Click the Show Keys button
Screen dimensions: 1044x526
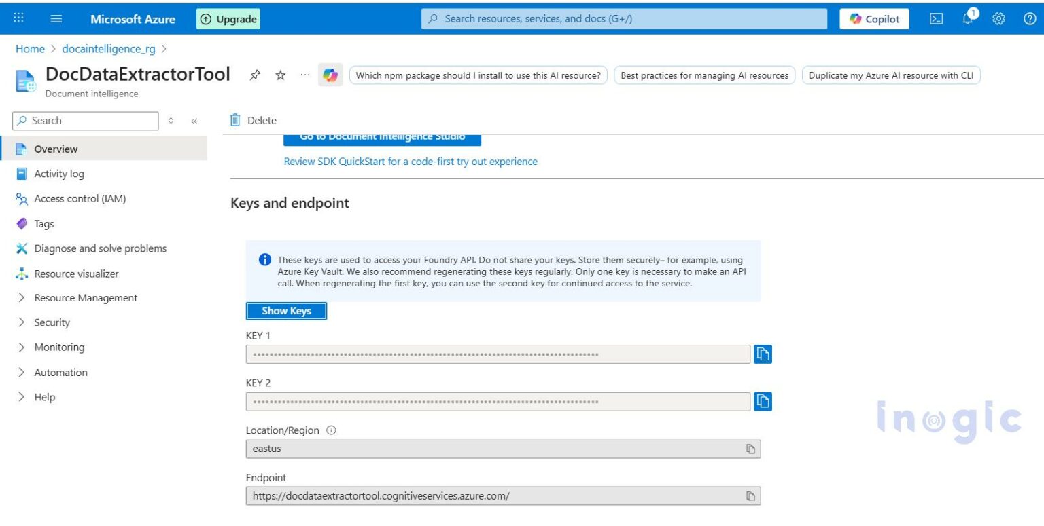[286, 311]
